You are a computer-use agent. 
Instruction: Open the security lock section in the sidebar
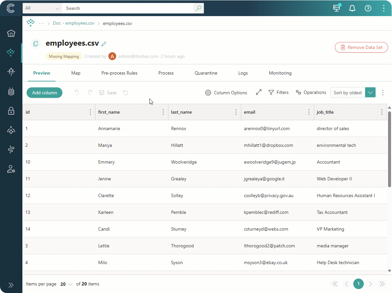[x=11, y=111]
